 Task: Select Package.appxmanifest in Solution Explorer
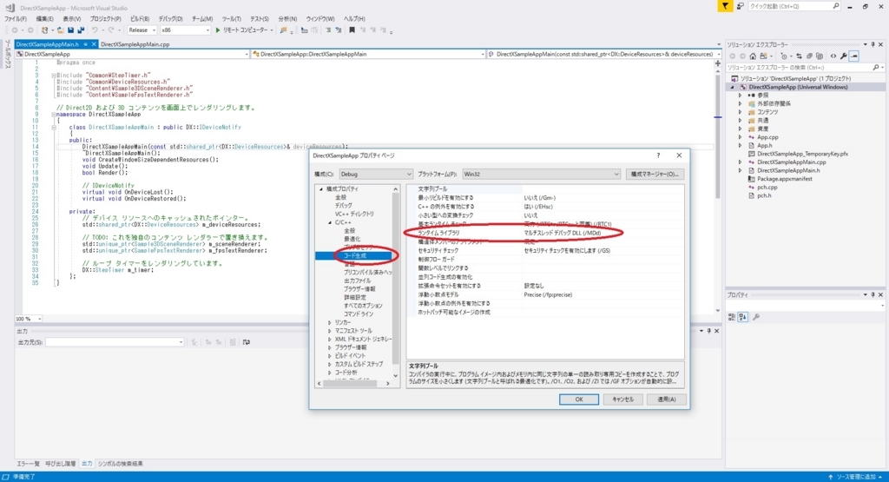coord(784,179)
